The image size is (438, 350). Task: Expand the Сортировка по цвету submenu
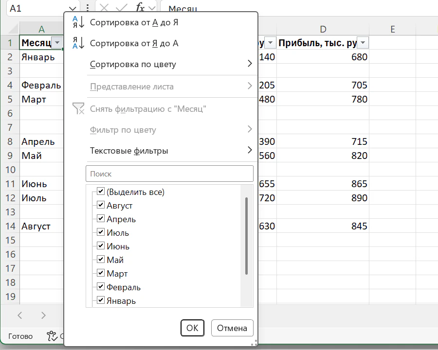172,64
